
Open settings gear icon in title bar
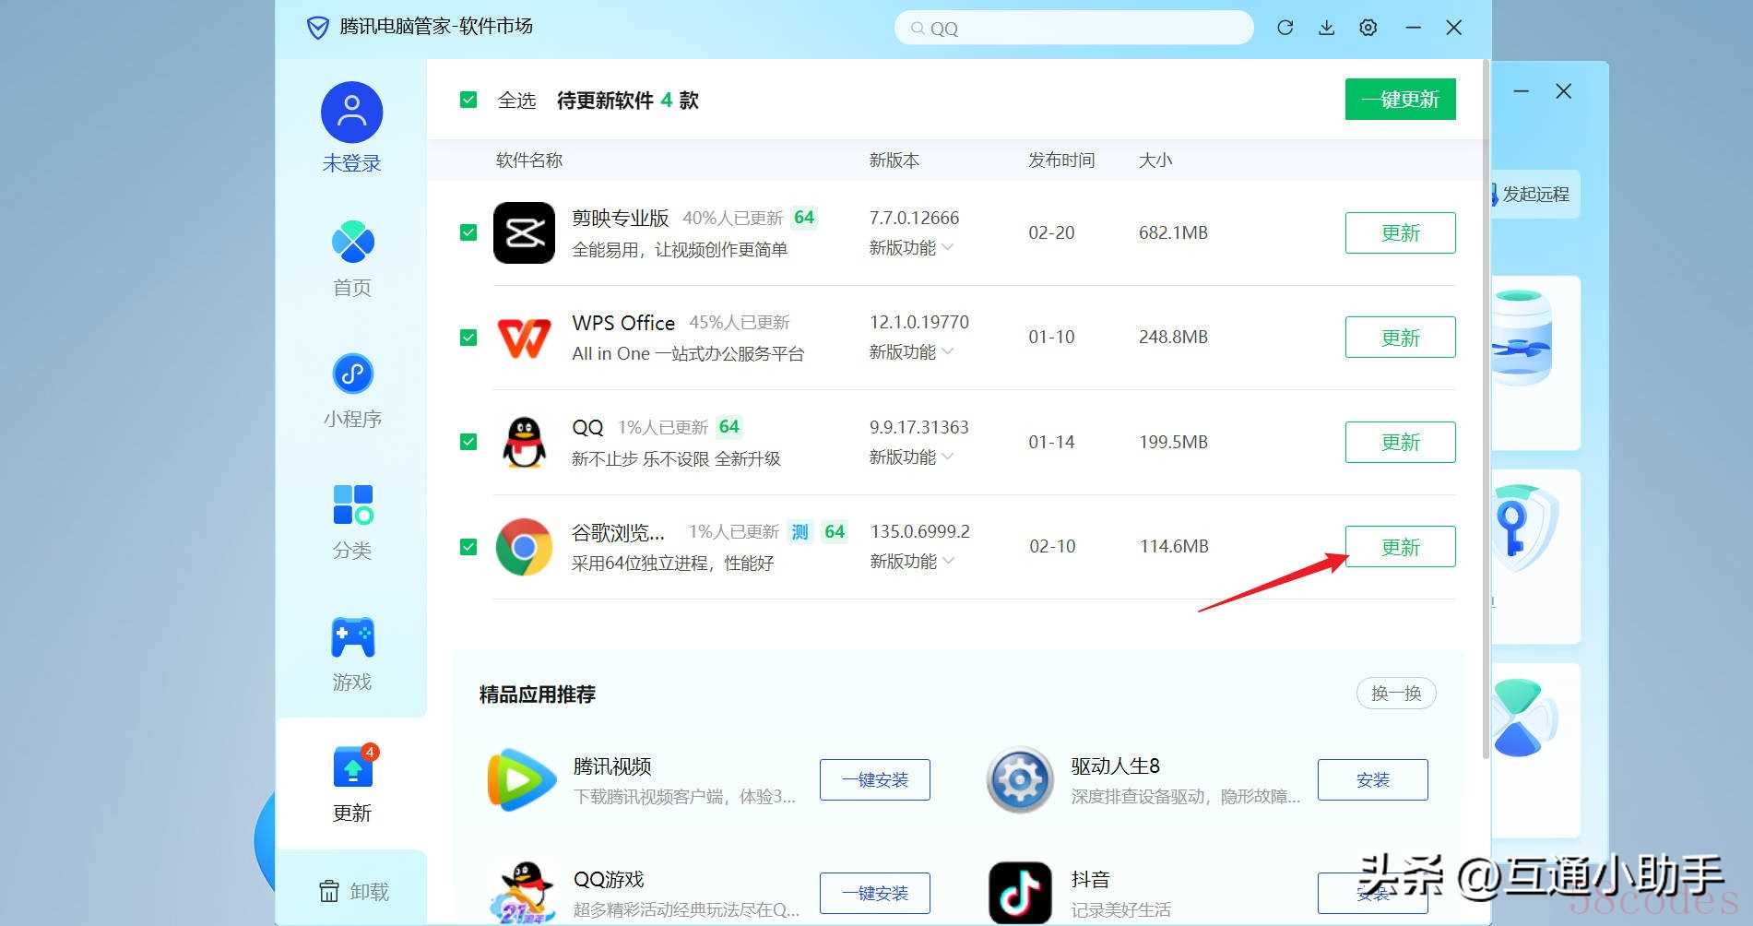1368,28
